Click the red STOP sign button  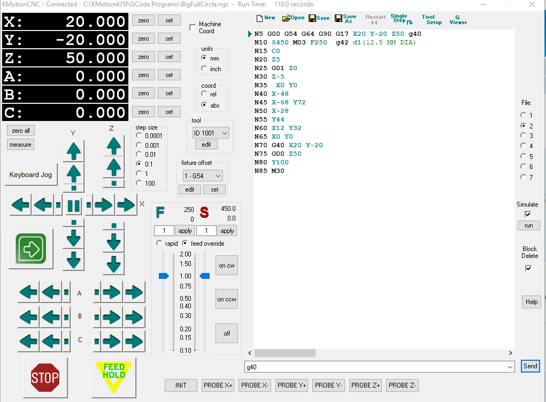45,378
